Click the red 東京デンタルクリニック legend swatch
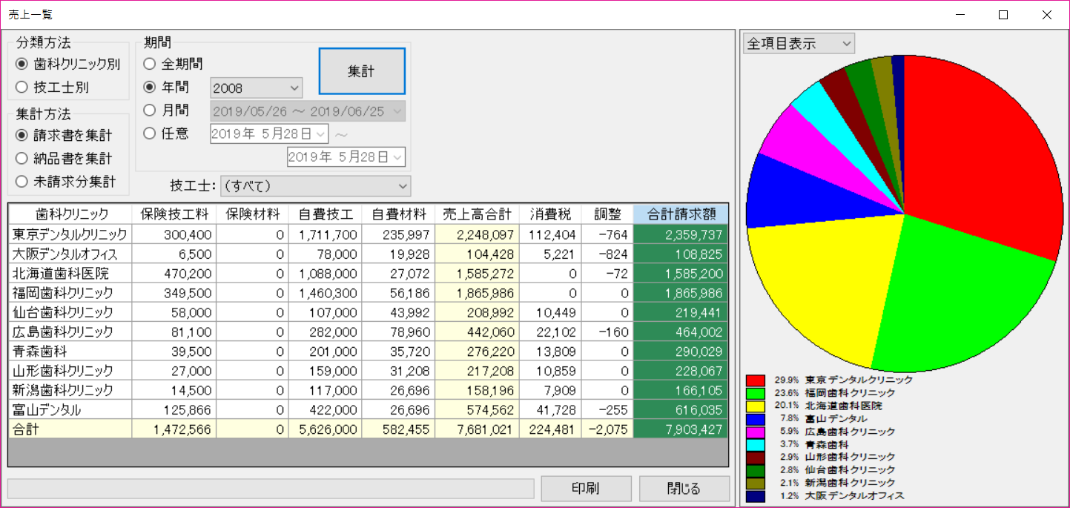Image resolution: width=1070 pixels, height=508 pixels. (x=756, y=380)
